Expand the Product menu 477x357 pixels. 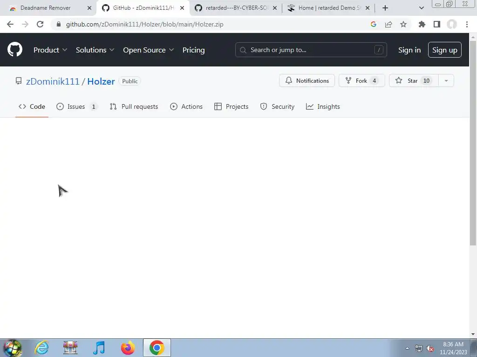click(50, 50)
